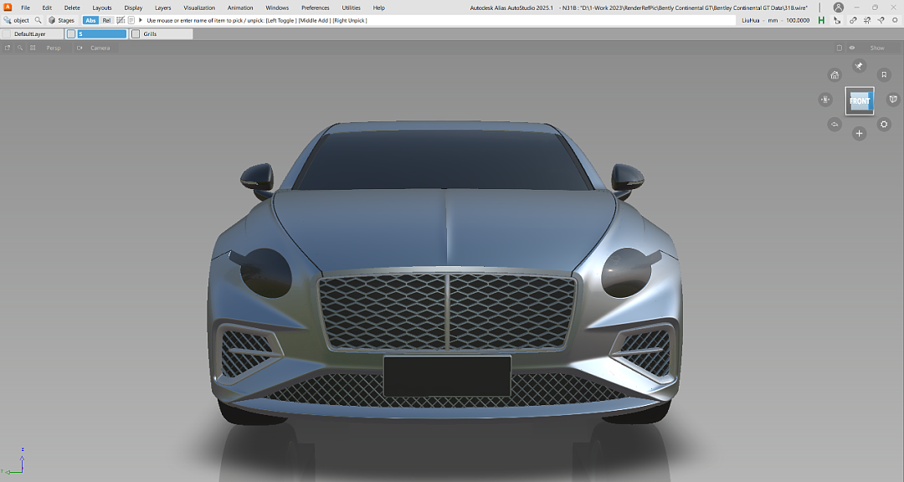This screenshot has height=482, width=904.
Task: Toggle the green H construction history icon
Action: coord(821,20)
